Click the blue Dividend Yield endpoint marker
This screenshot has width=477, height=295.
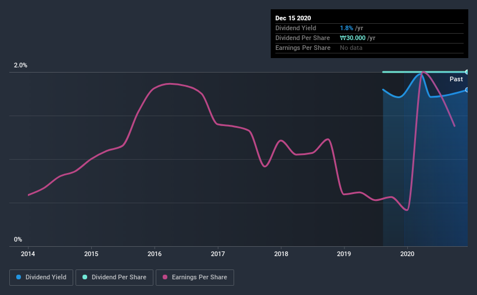(467, 90)
